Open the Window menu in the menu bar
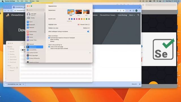The width and height of the screenshot is (181, 102). pyautogui.click(x=32, y=1)
